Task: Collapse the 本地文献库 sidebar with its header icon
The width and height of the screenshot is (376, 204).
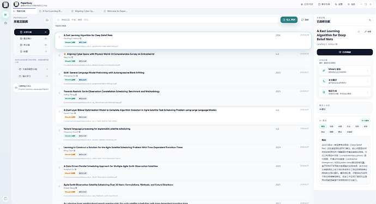Action: pyautogui.click(x=47, y=20)
